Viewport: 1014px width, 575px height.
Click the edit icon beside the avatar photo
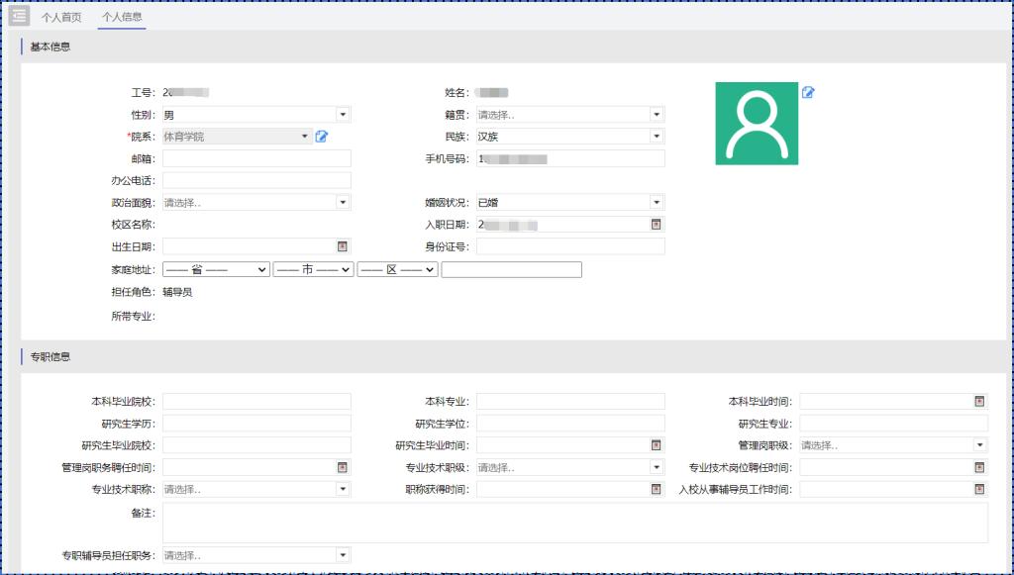tap(808, 92)
